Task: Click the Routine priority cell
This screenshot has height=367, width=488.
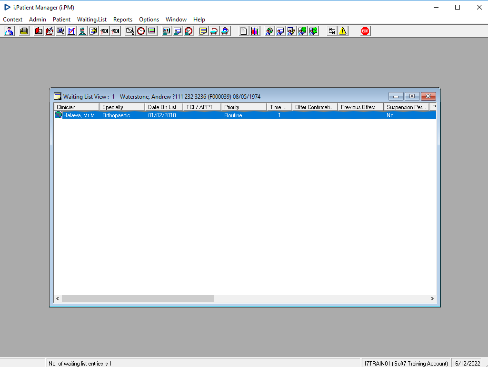Action: point(233,115)
